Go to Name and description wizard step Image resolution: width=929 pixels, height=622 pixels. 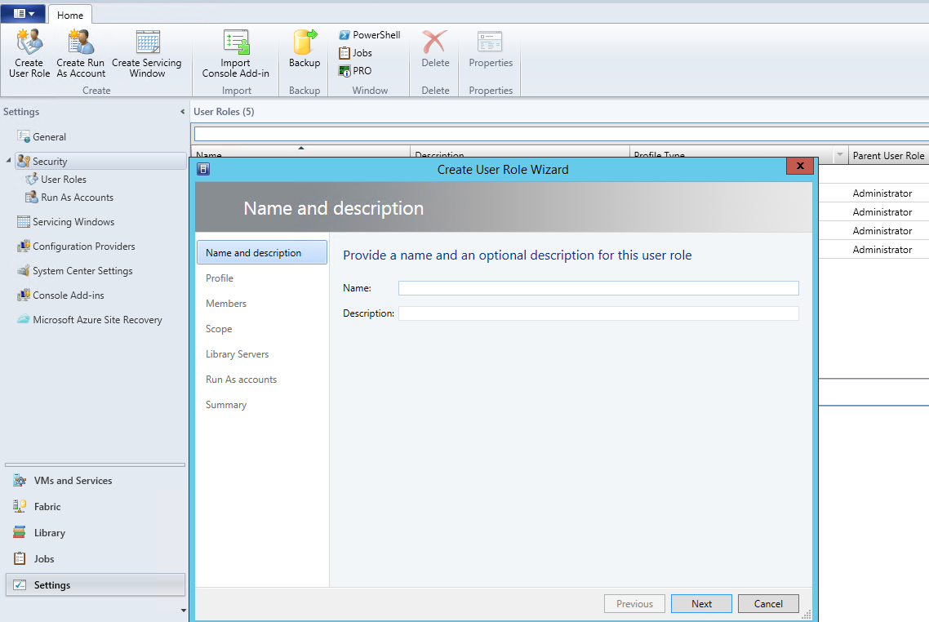click(x=262, y=252)
